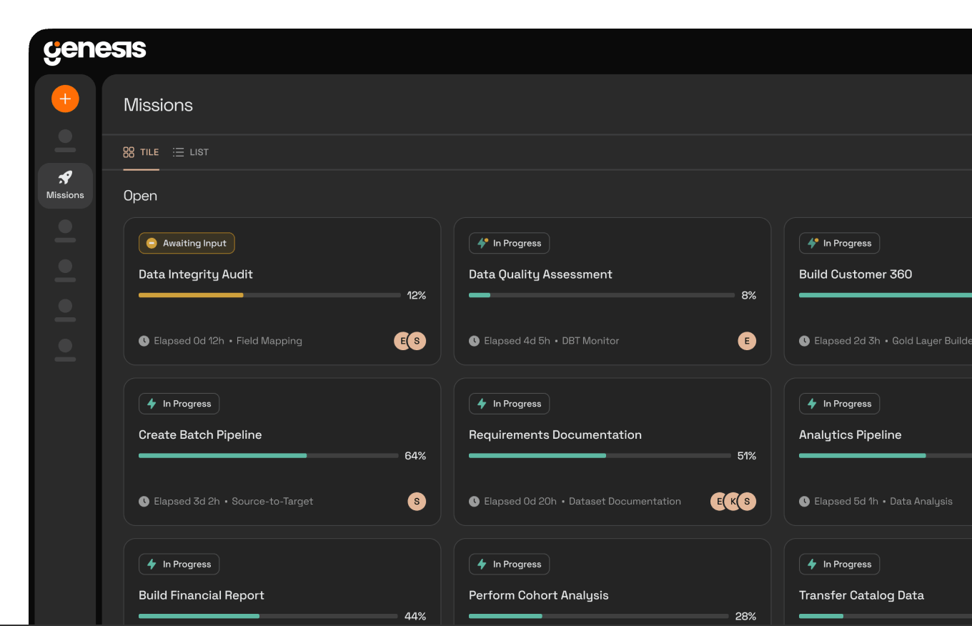The height and width of the screenshot is (626, 972).
Task: Click the orange plus create button
Action: point(65,99)
